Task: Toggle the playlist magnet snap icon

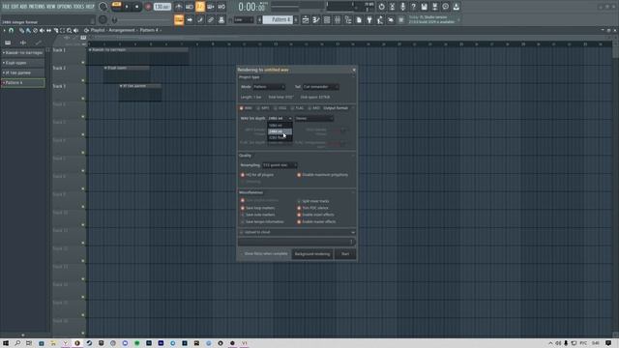Action: click(11, 30)
